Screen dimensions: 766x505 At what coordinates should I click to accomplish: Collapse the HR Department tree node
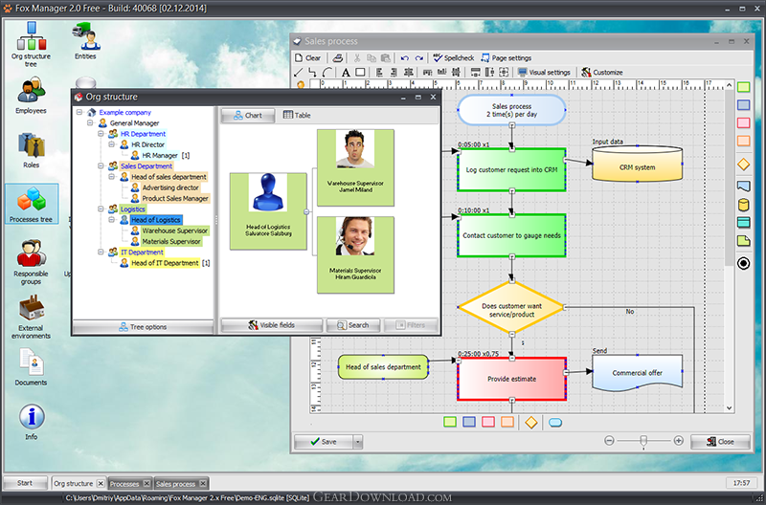pos(101,134)
